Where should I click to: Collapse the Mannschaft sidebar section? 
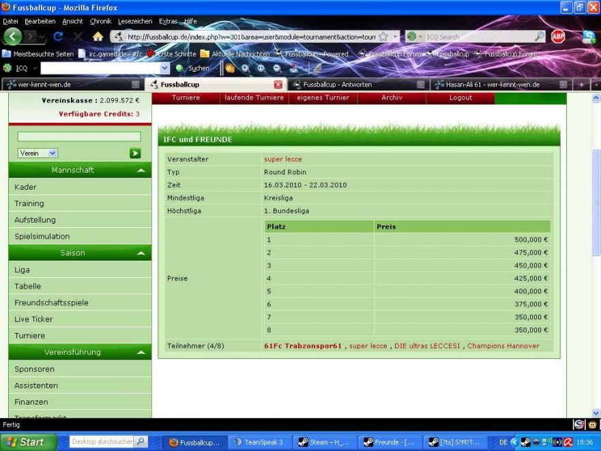[141, 170]
